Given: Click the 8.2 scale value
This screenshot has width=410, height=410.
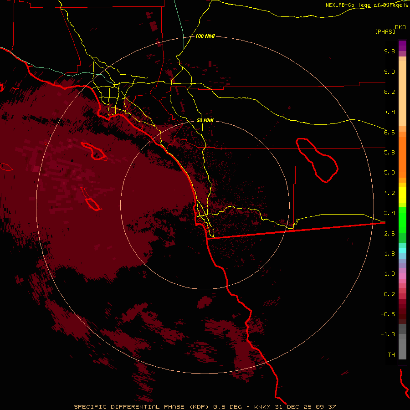Looking at the screenshot, I should click(x=389, y=92).
